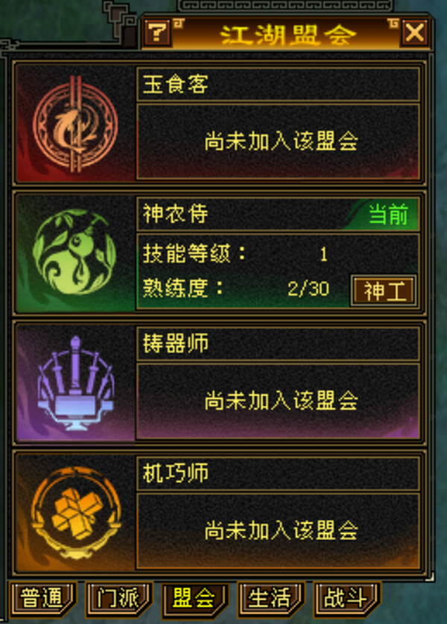
Task: Click the 神工 button
Action: (x=384, y=291)
